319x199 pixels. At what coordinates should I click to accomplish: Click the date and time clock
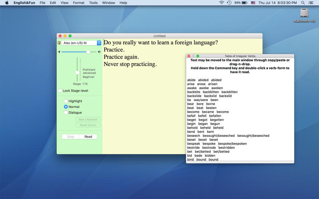[278, 3]
